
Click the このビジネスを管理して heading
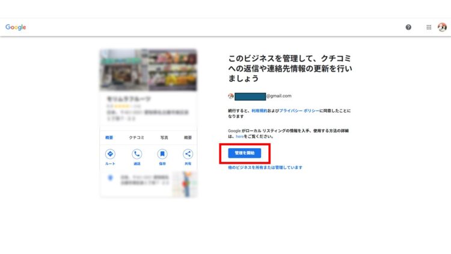coord(290,68)
